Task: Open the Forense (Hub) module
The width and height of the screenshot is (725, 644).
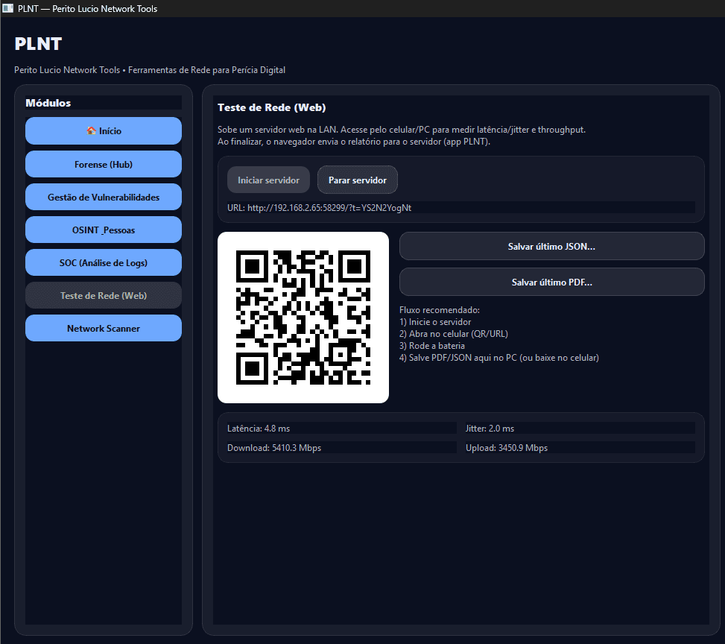Action: [x=103, y=163]
